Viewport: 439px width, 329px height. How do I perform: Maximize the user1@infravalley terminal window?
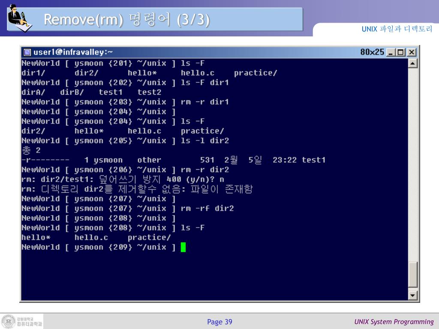click(x=401, y=52)
